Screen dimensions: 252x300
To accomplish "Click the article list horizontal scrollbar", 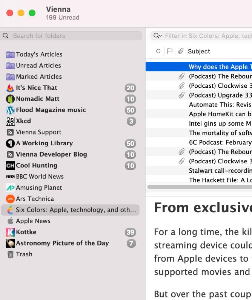I will pyautogui.click(x=200, y=187).
